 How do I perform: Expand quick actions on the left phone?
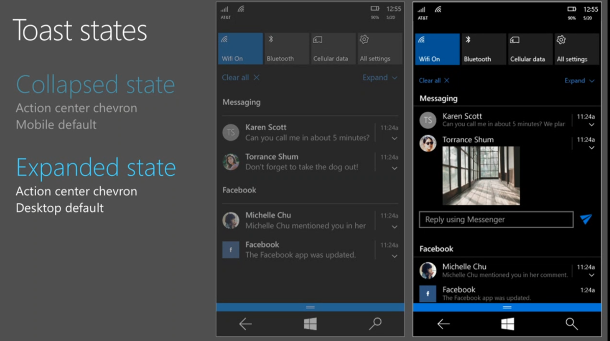tap(379, 78)
